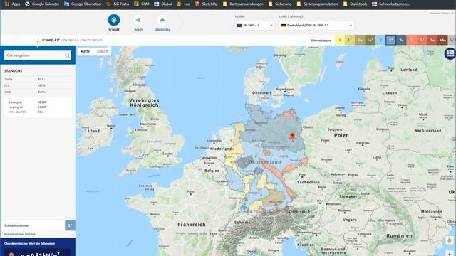Select the Schnee snow load icon
The width and height of the screenshot is (456, 256).
(114, 20)
